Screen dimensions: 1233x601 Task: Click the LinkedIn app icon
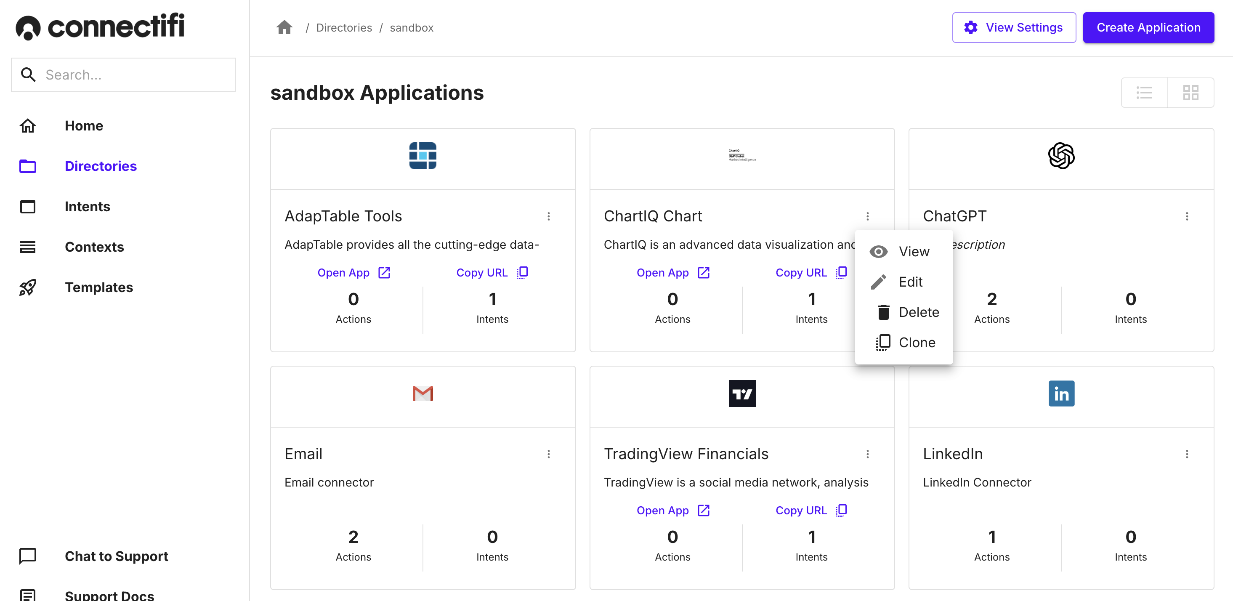pyautogui.click(x=1062, y=393)
